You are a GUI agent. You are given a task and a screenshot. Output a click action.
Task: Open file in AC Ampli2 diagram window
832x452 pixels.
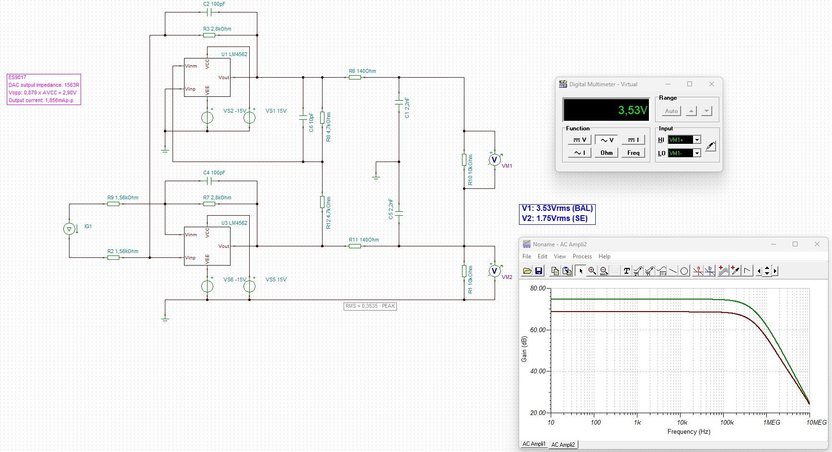[527, 271]
